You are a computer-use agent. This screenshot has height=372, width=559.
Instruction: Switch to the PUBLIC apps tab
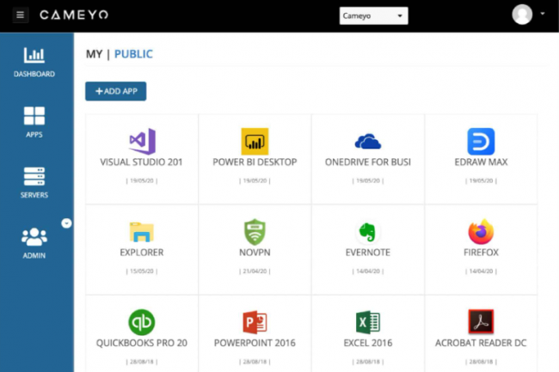click(x=133, y=54)
